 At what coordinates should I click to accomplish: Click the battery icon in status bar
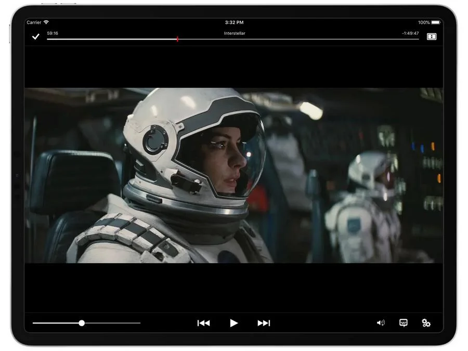[x=436, y=22]
